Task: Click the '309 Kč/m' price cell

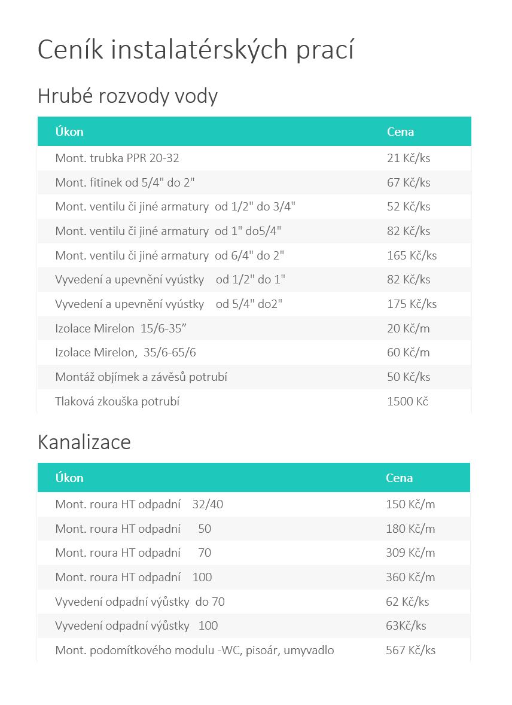Action: 410,553
